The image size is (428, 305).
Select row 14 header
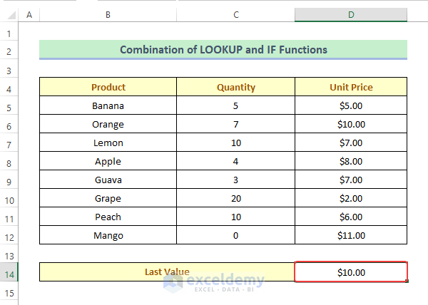click(9, 272)
